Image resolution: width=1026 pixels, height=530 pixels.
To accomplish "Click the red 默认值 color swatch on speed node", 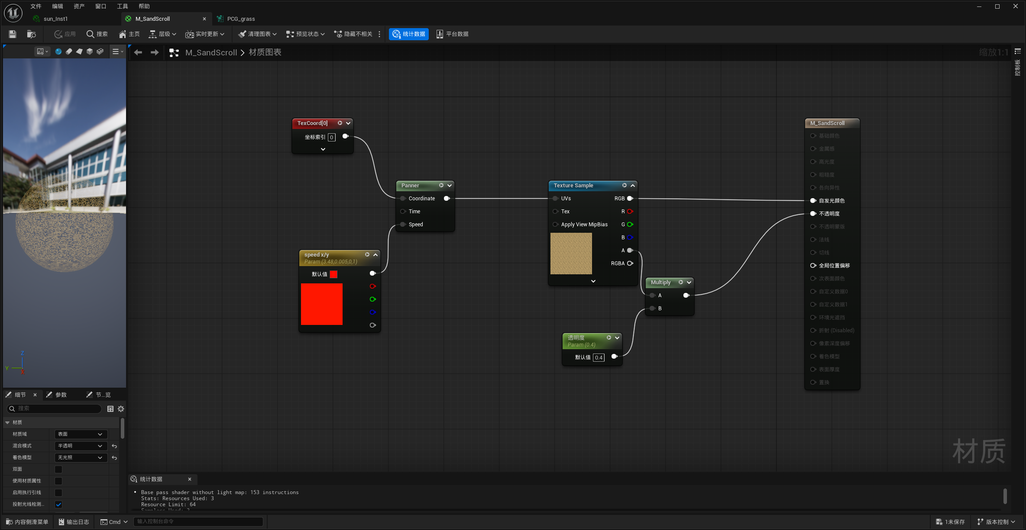I will pyautogui.click(x=333, y=274).
